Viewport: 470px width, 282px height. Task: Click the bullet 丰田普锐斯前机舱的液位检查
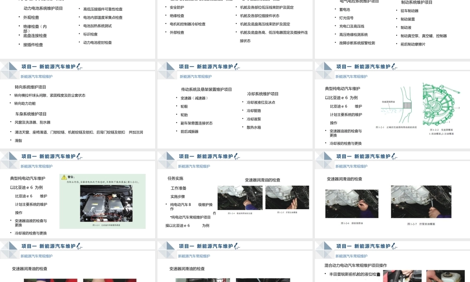(354, 274)
